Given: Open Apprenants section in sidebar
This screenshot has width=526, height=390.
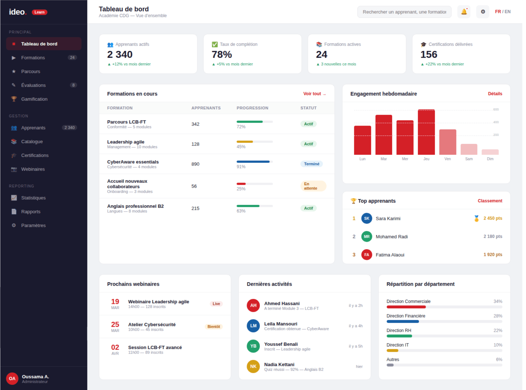Looking at the screenshot, I should (x=33, y=128).
